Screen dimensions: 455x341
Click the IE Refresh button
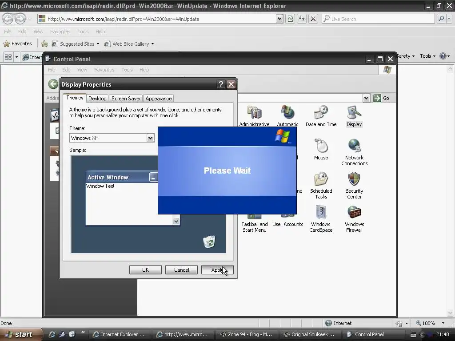click(302, 19)
